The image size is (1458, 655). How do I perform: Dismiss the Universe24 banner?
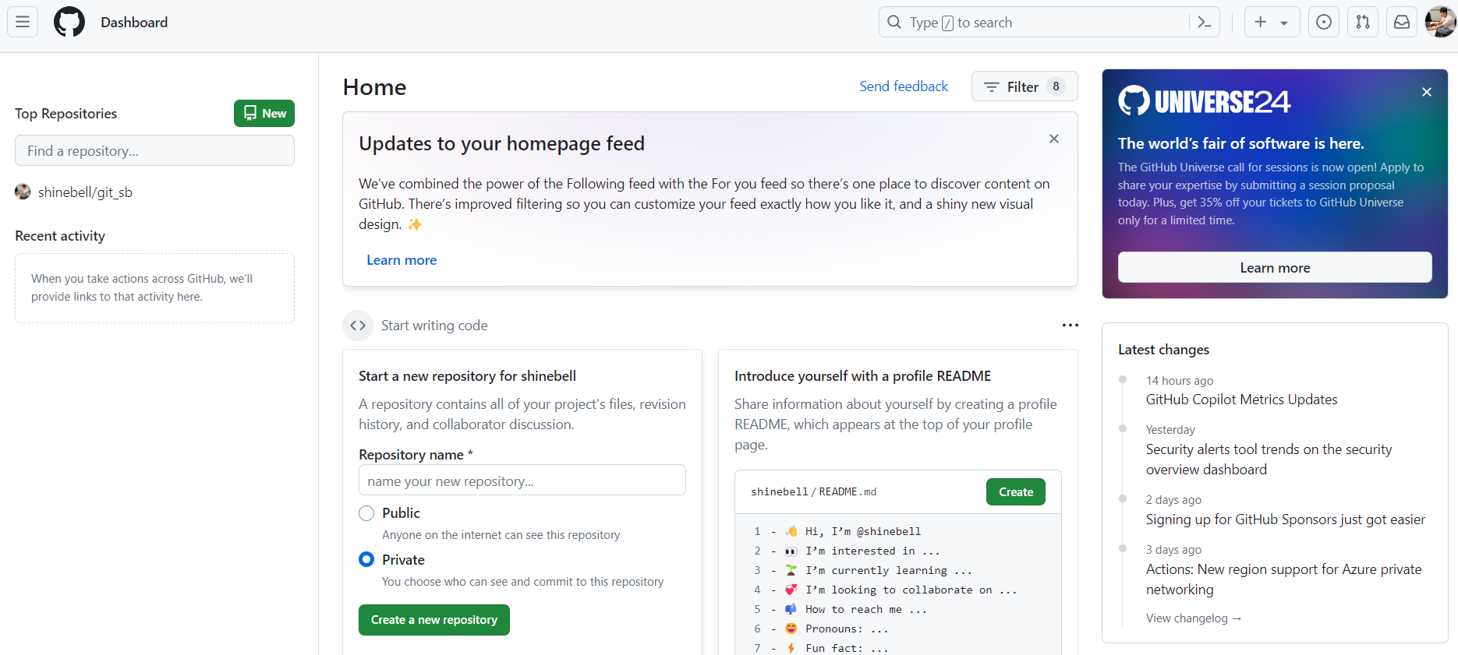(1427, 92)
